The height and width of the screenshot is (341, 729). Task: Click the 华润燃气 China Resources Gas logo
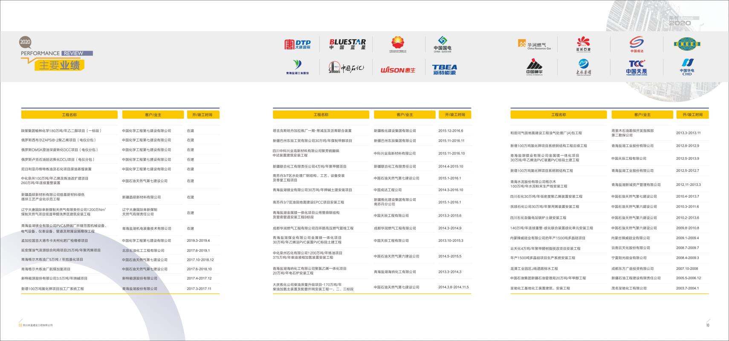535,44
